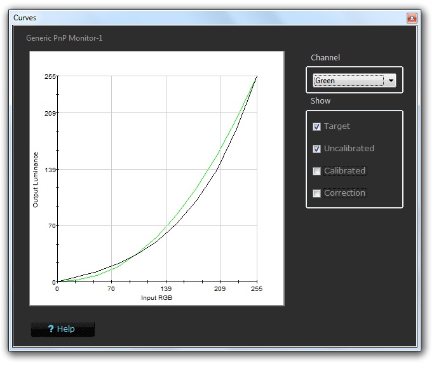
Task: Click the Input RGB axis label
Action: [157, 297]
